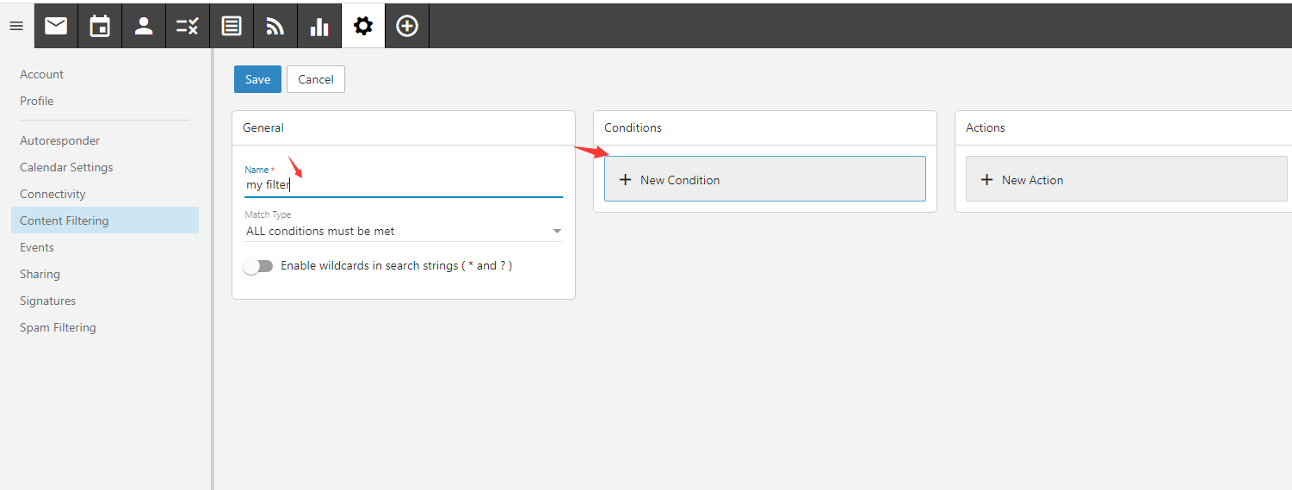
Task: Save the content filter
Action: point(257,79)
